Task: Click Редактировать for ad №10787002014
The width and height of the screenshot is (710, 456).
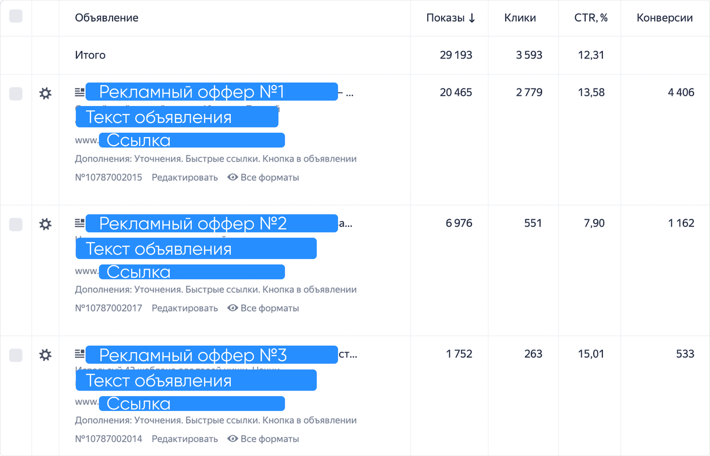Action: coord(185,439)
